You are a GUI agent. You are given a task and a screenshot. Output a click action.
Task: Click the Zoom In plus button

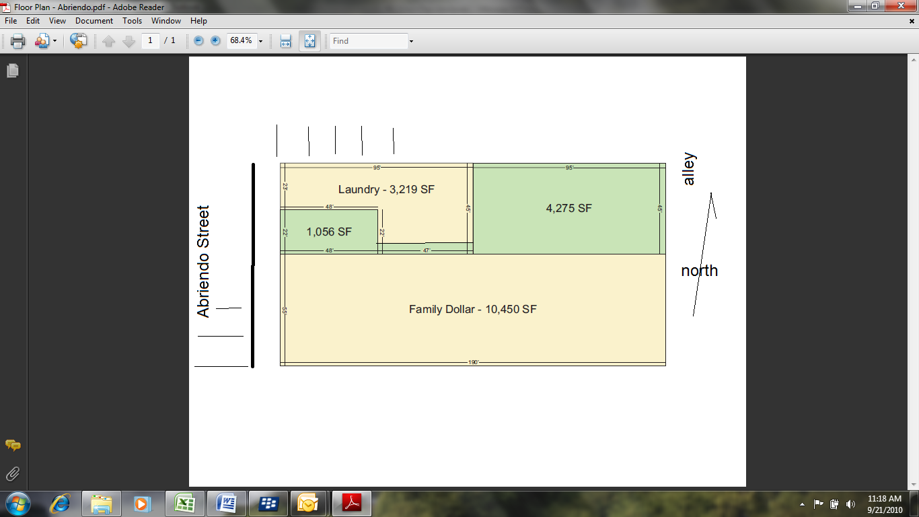point(215,40)
